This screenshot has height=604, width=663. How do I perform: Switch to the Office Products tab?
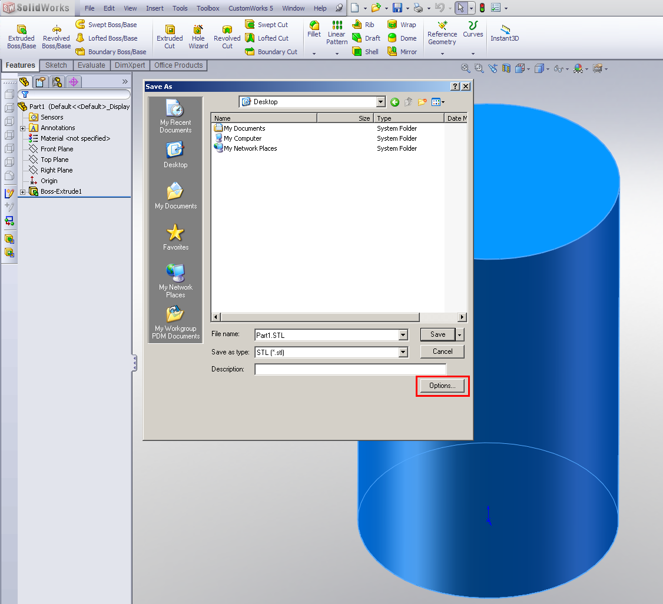pos(178,65)
